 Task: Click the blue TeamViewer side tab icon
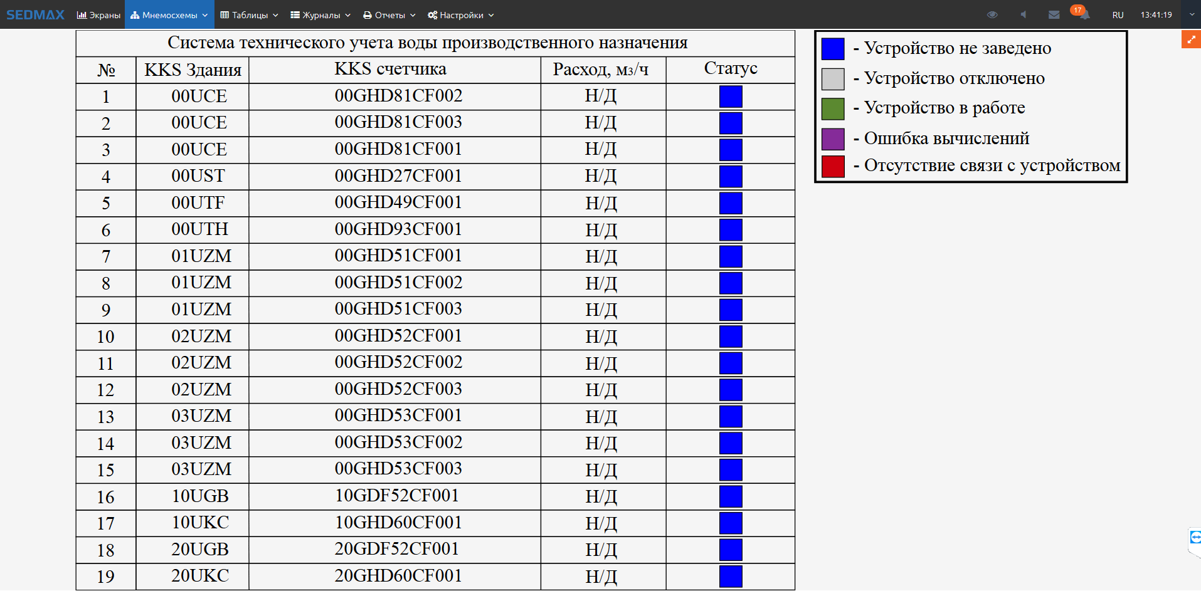1195,538
